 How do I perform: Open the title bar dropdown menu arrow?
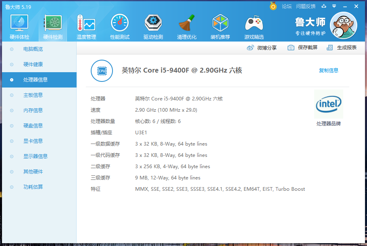pyautogui.click(x=334, y=6)
